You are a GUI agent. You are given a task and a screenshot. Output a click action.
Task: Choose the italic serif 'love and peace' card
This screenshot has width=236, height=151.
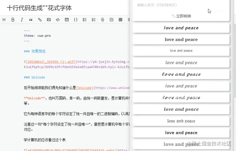181,63
